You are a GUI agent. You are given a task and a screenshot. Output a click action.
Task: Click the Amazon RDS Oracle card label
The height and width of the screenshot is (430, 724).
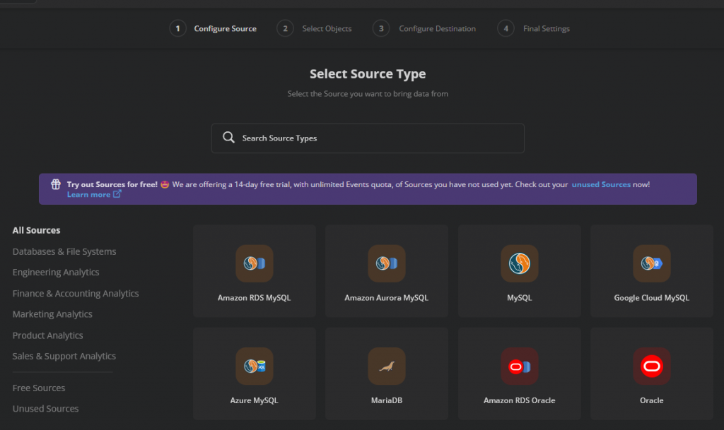tap(520, 400)
